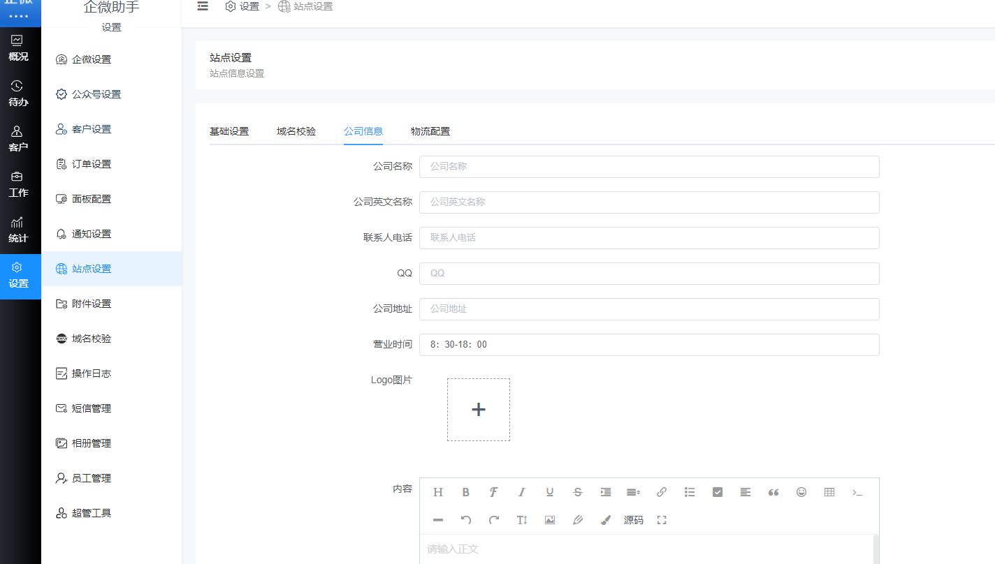
Task: Redo last edit in editor
Action: (x=494, y=520)
